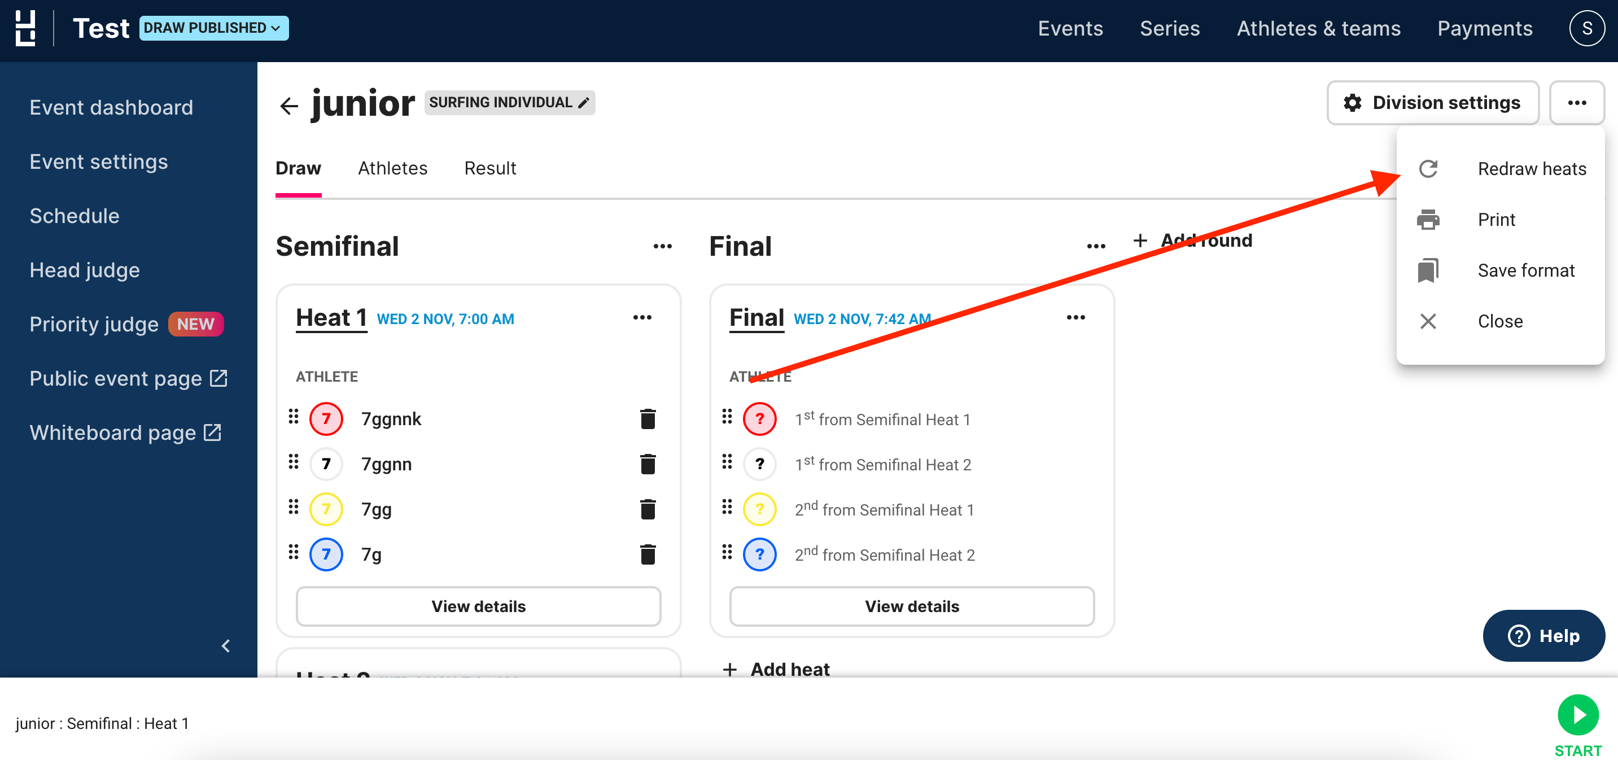
Task: Start the heat with green play button
Action: tap(1577, 715)
